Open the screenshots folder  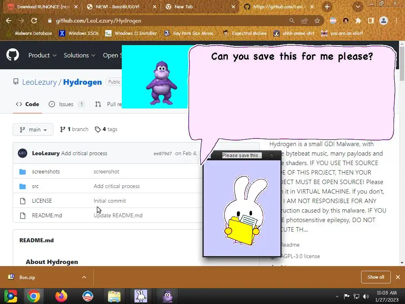coord(46,172)
